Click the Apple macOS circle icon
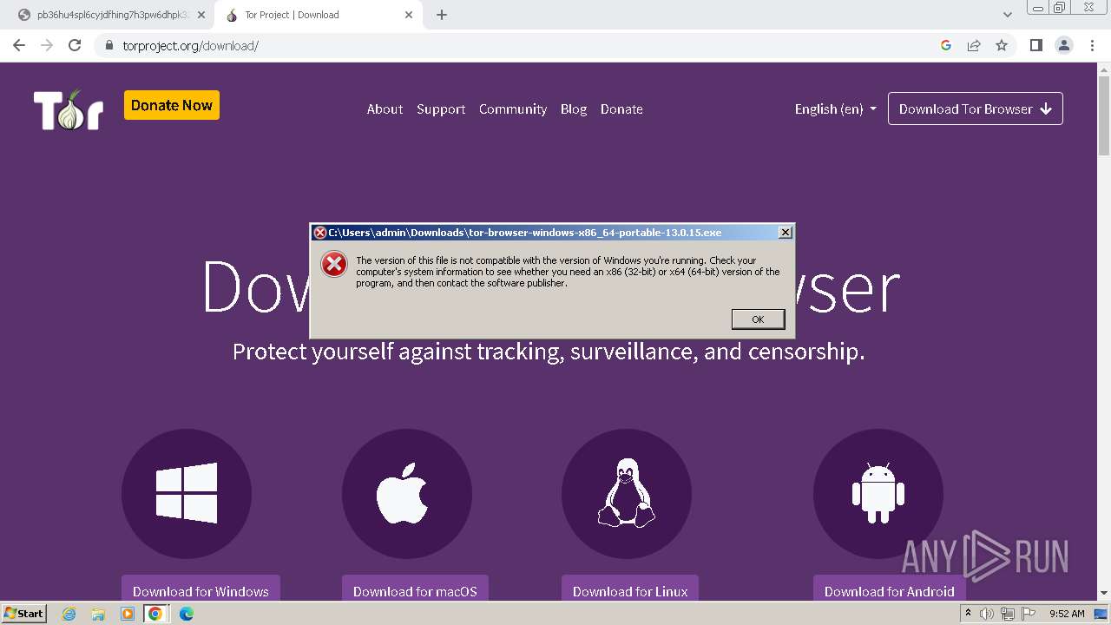Image resolution: width=1111 pixels, height=625 pixels. point(407,493)
